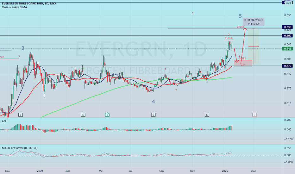The height and width of the screenshot is (174, 295).
Task: Click the 0.635 price level label
Action: tap(287, 27)
